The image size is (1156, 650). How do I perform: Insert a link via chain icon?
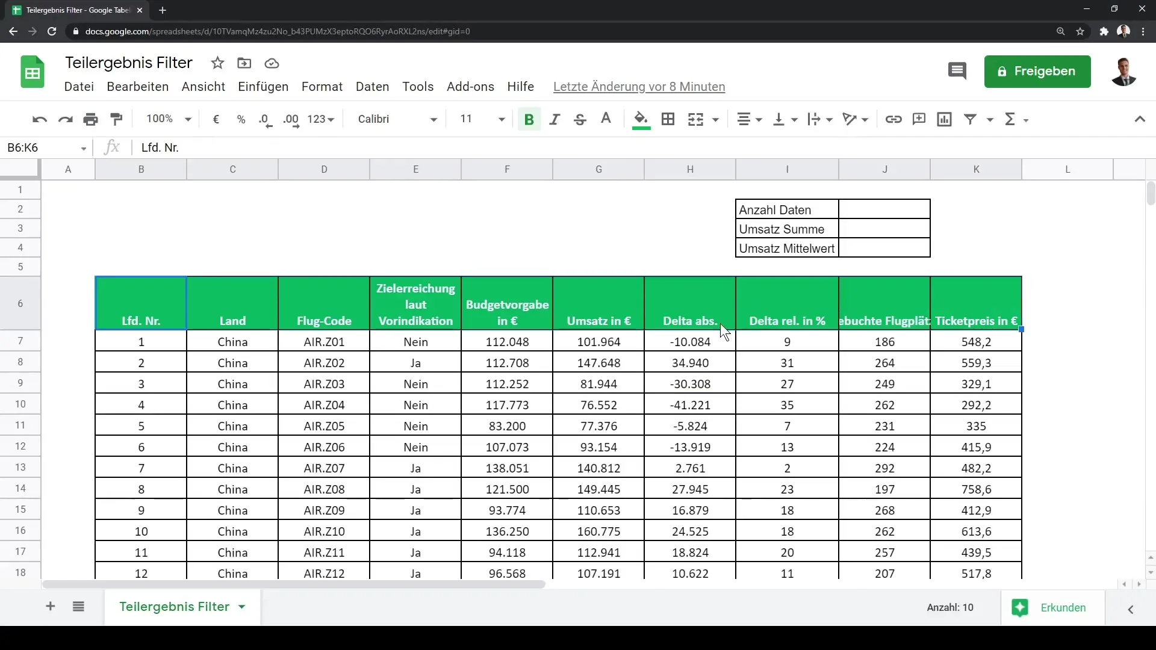pos(893,119)
